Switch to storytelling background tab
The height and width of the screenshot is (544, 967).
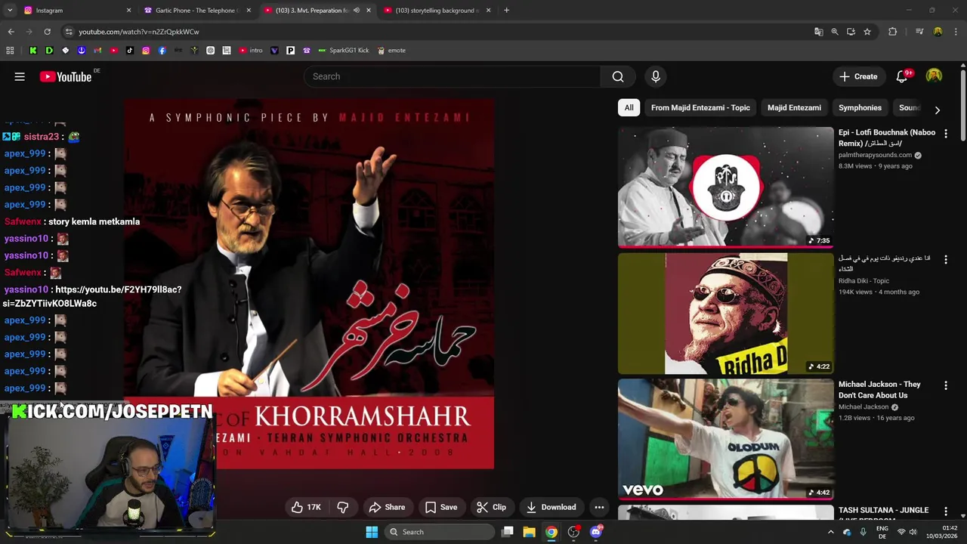click(437, 11)
